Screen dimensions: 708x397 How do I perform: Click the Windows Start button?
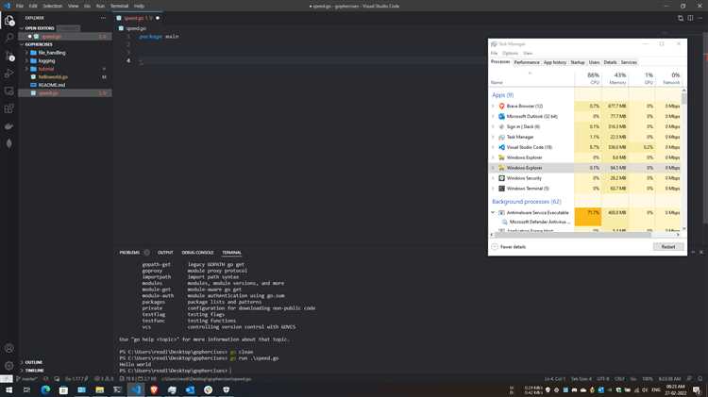click(x=8, y=389)
